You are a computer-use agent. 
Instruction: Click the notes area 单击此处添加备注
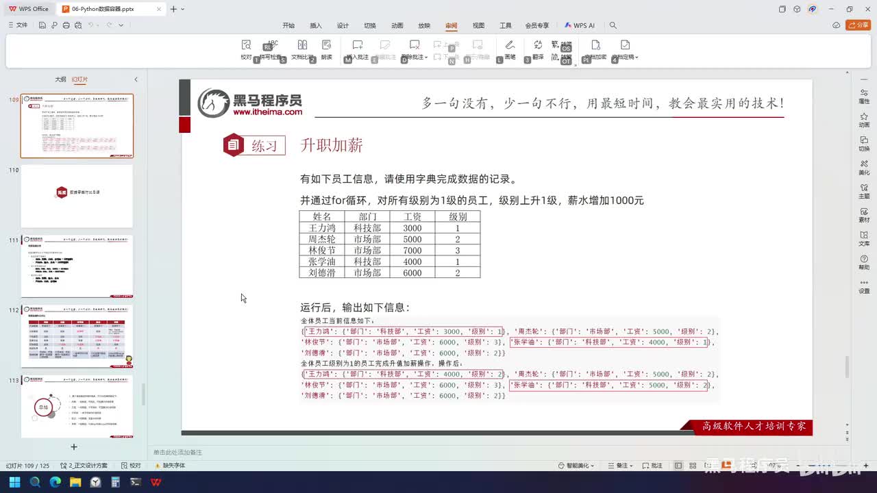point(177,452)
